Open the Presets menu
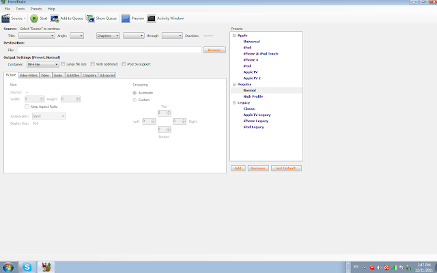The width and height of the screenshot is (437, 273). 36,9
